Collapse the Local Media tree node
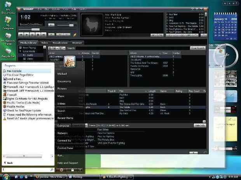241x180 pixels. tap(20, 51)
